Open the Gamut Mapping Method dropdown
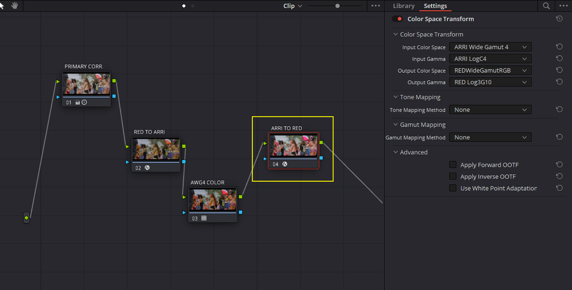 pos(490,137)
